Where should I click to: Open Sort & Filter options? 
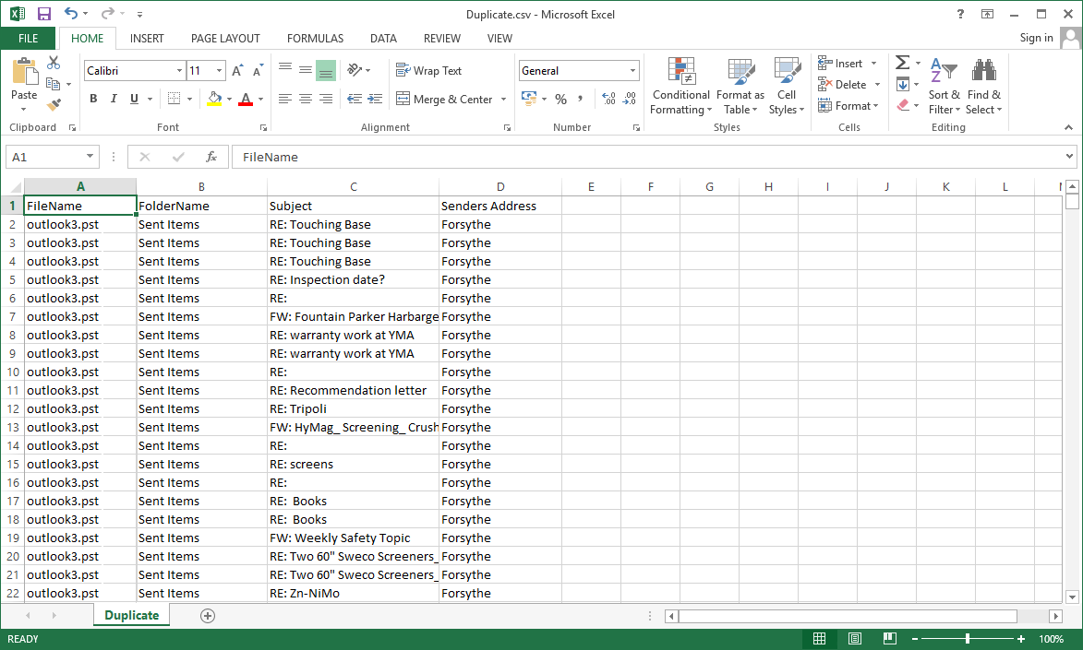click(x=944, y=87)
